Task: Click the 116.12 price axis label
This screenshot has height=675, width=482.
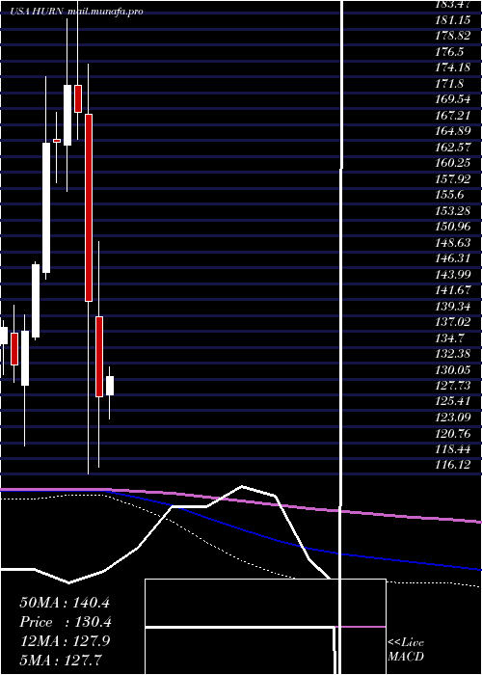Action: click(x=453, y=466)
